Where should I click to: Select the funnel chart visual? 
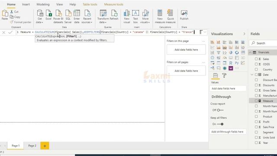coord(219,52)
